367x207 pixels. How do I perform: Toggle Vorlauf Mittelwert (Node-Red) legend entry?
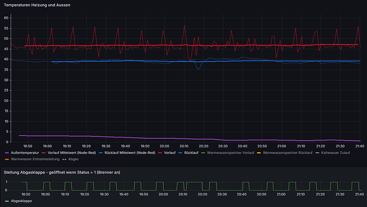[72, 153]
